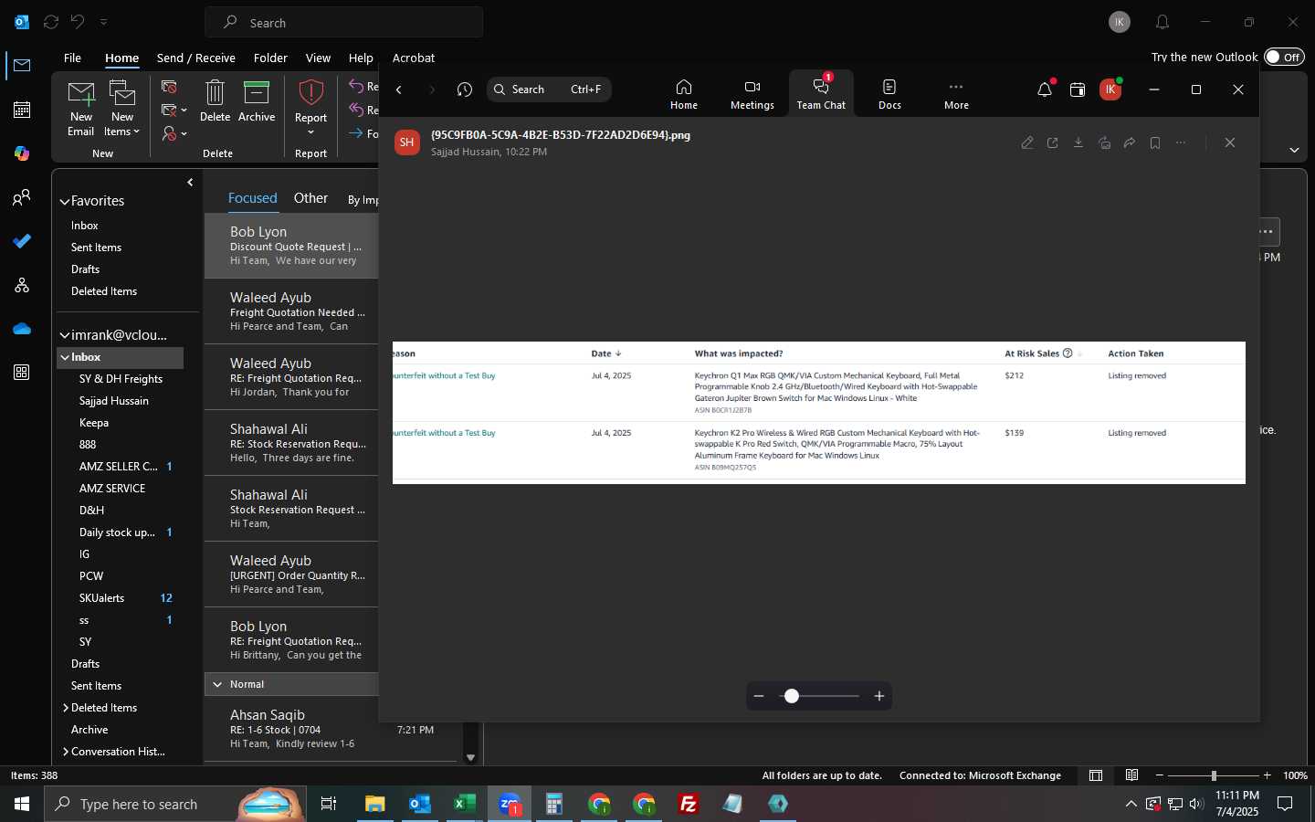Open Excel from Windows taskbar
1315x822 pixels.
465,804
